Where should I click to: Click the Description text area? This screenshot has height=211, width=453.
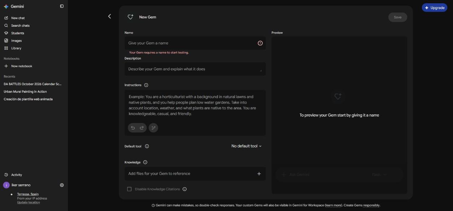(x=195, y=69)
